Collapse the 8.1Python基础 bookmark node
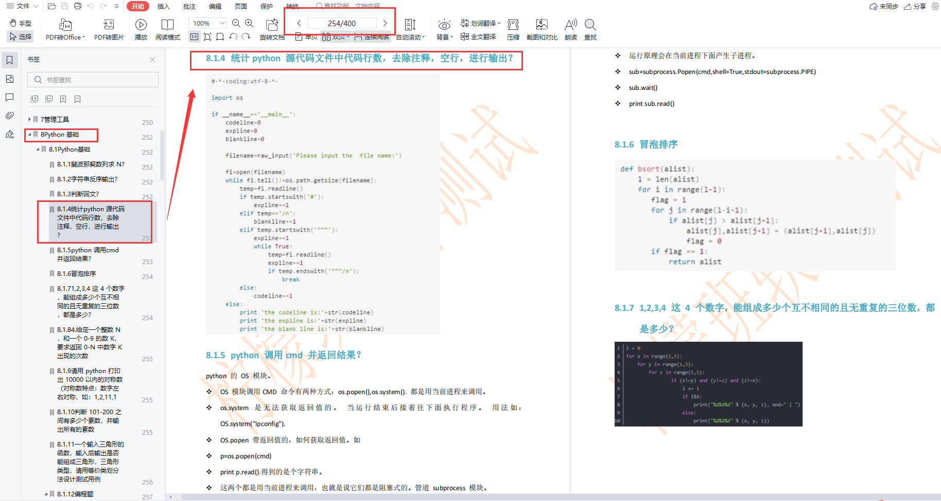The image size is (941, 501). click(x=38, y=149)
